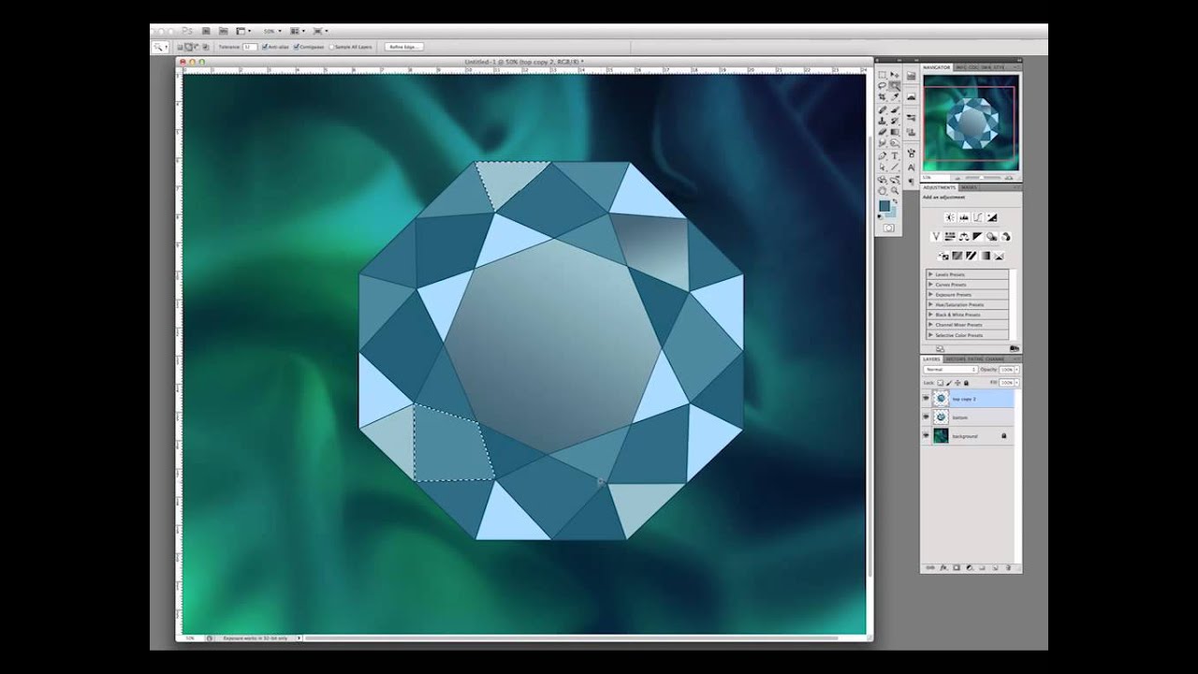Select the Crop tool
Image resolution: width=1198 pixels, height=674 pixels.
pos(882,96)
